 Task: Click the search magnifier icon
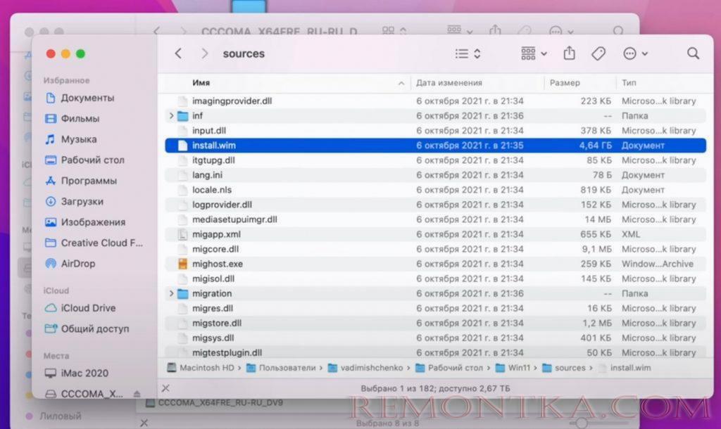693,53
